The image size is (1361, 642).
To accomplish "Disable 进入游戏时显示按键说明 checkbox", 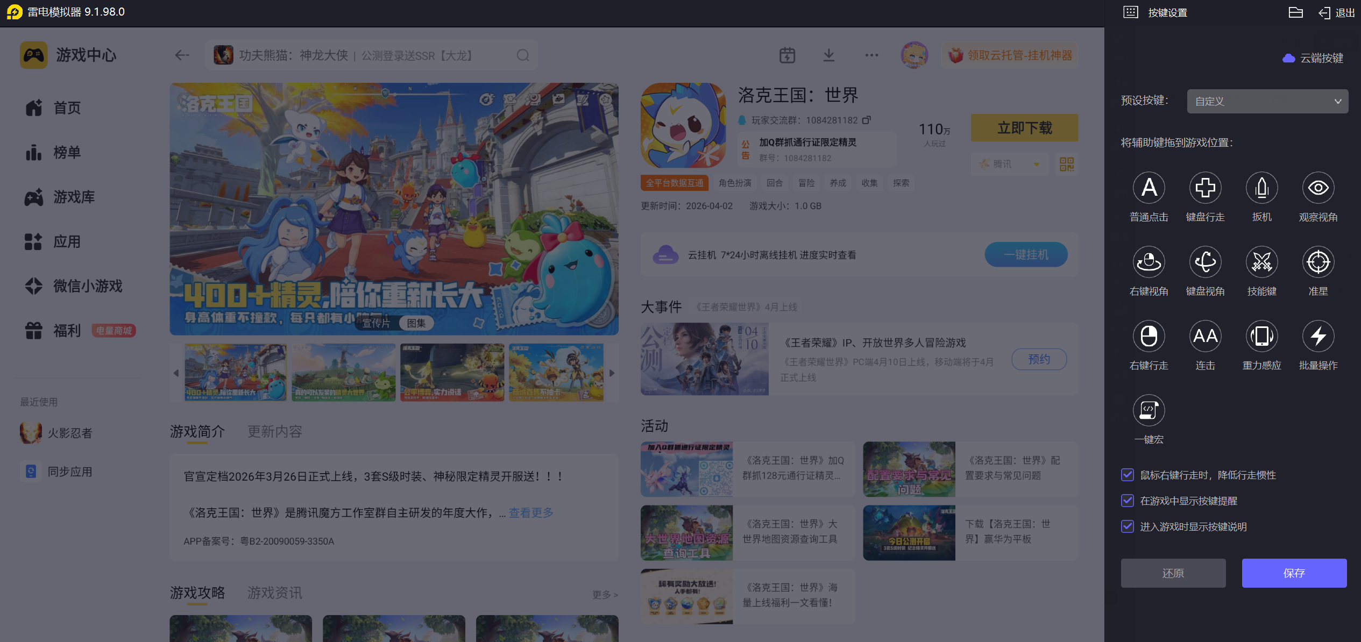I will click(x=1128, y=526).
